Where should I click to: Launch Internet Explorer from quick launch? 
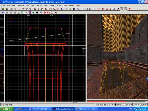pos(17,109)
